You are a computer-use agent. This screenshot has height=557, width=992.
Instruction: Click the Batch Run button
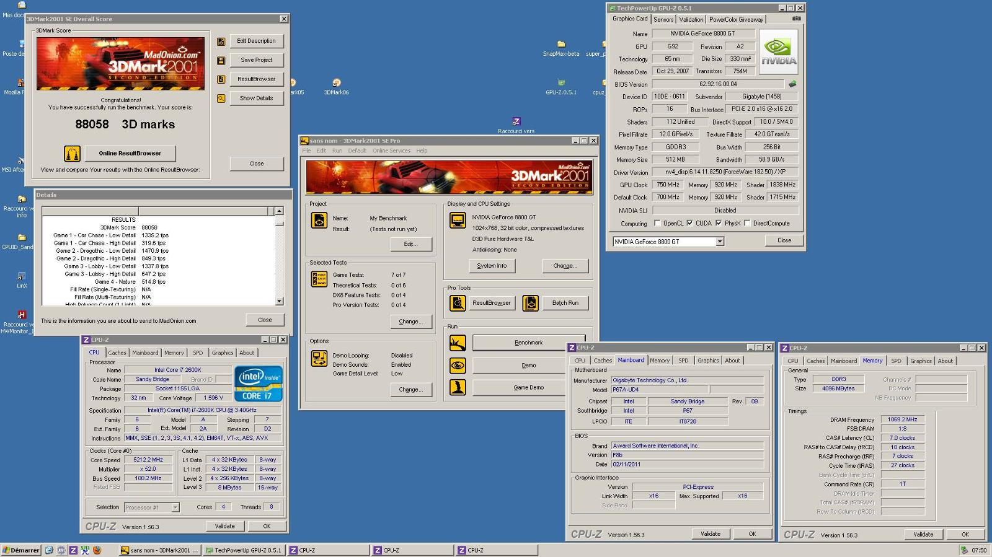565,303
